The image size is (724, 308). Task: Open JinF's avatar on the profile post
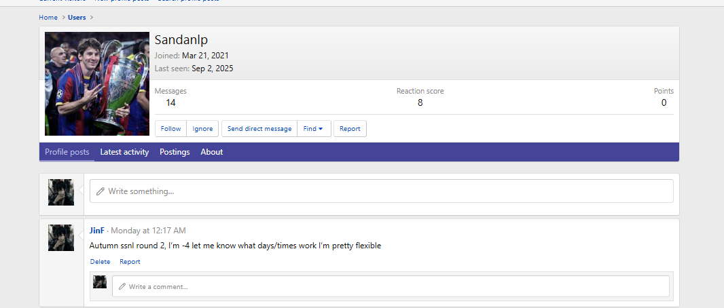click(61, 238)
